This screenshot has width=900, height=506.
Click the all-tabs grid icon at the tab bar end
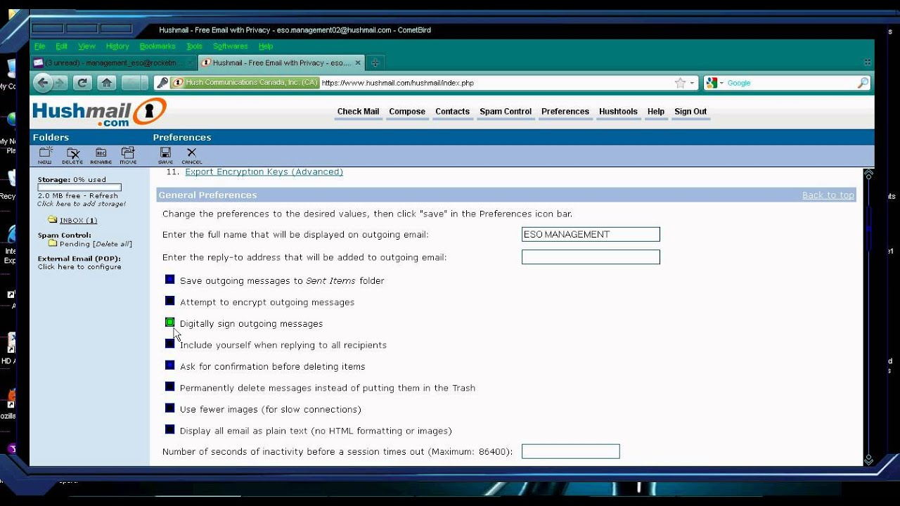tap(868, 63)
